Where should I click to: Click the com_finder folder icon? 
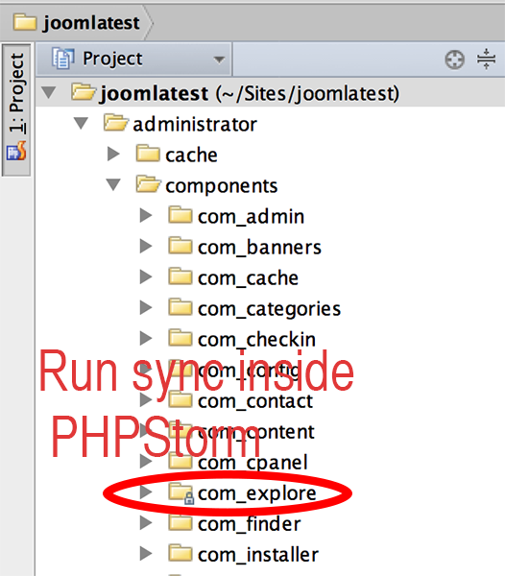coord(180,522)
